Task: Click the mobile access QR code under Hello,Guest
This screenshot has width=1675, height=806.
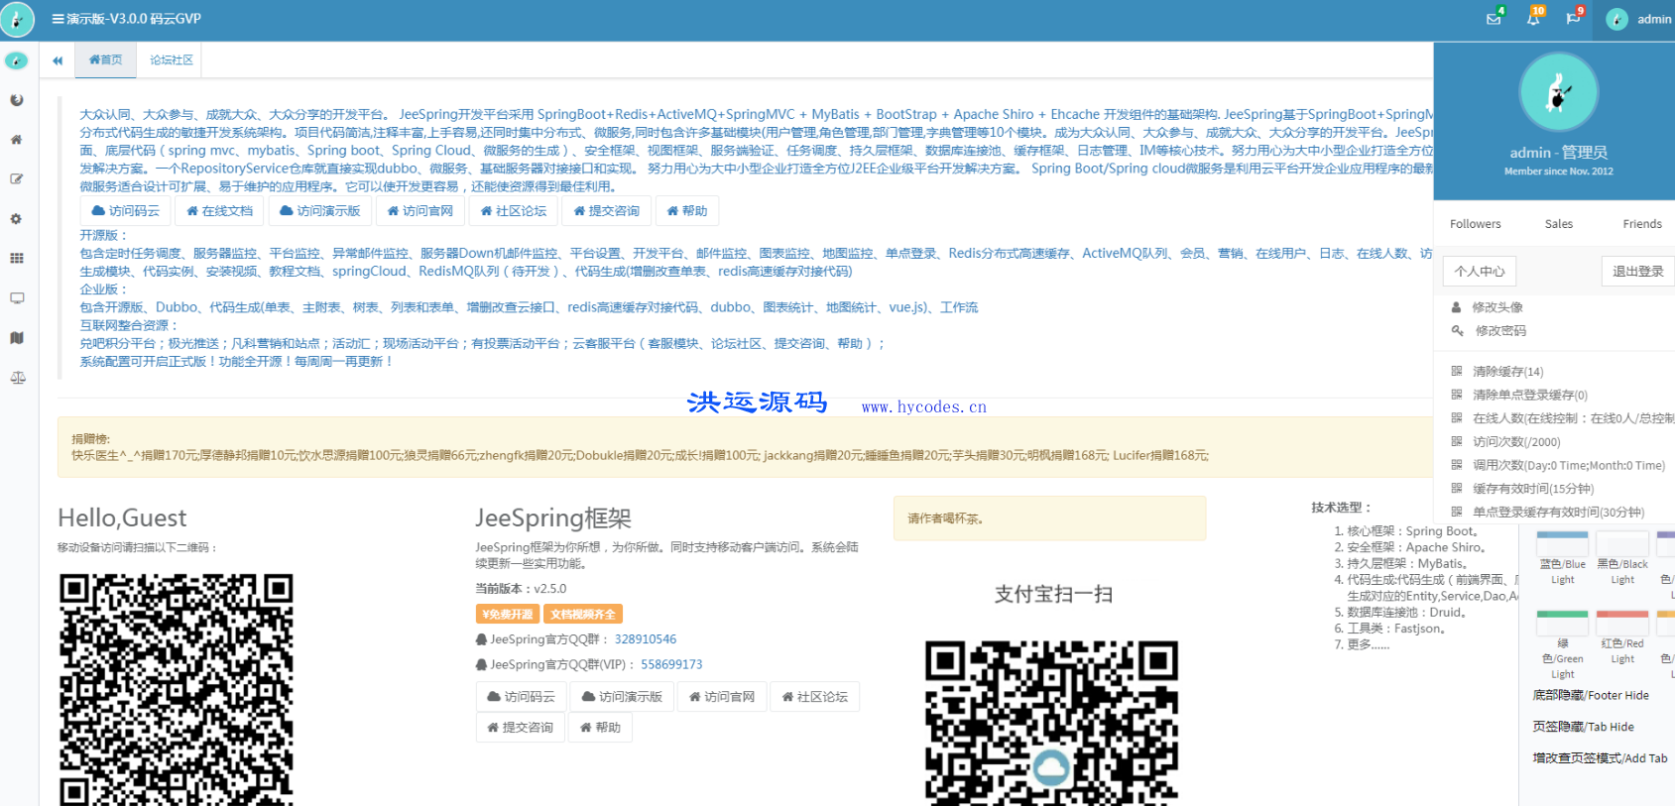Action: click(176, 689)
